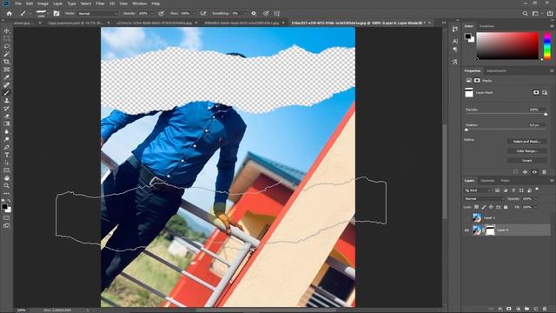Toggle brush settings panel in options bar
Screen dimensions: 556x313
[56, 14]
